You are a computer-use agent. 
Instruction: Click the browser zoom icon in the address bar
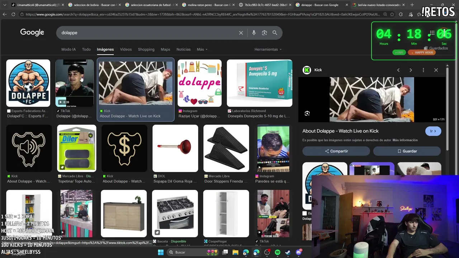[x=385, y=14]
